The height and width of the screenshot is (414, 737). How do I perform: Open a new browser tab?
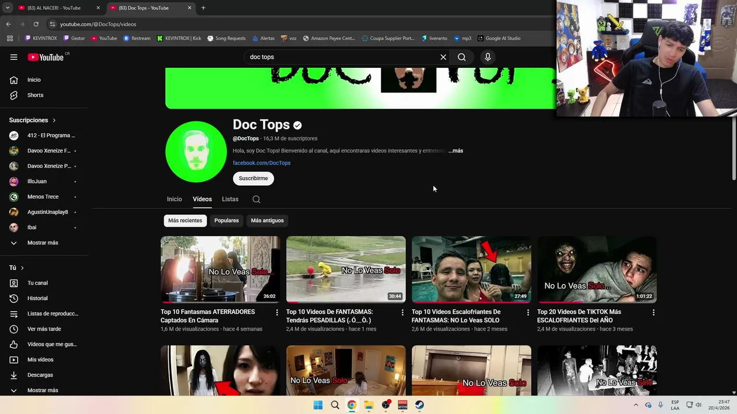click(203, 8)
